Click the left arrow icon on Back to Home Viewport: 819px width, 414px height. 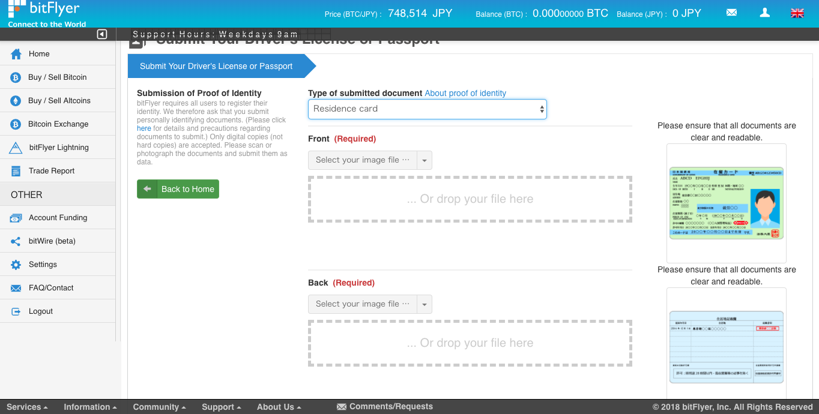tap(147, 189)
